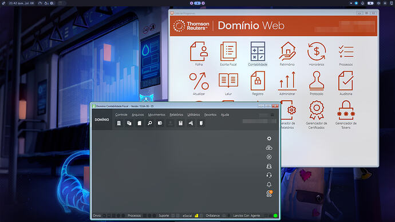The height and width of the screenshot is (222, 395).
Task: Open the Favoritos menu
Action: 210,114
